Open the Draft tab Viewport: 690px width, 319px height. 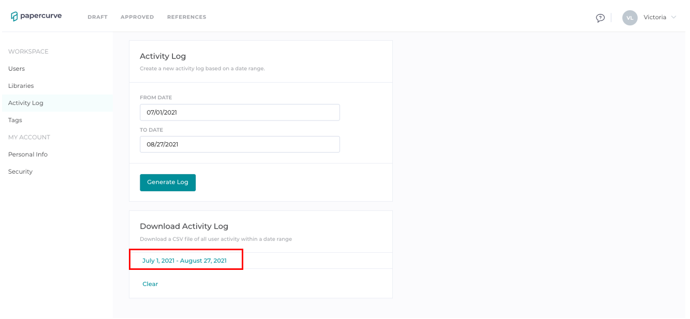click(x=97, y=17)
